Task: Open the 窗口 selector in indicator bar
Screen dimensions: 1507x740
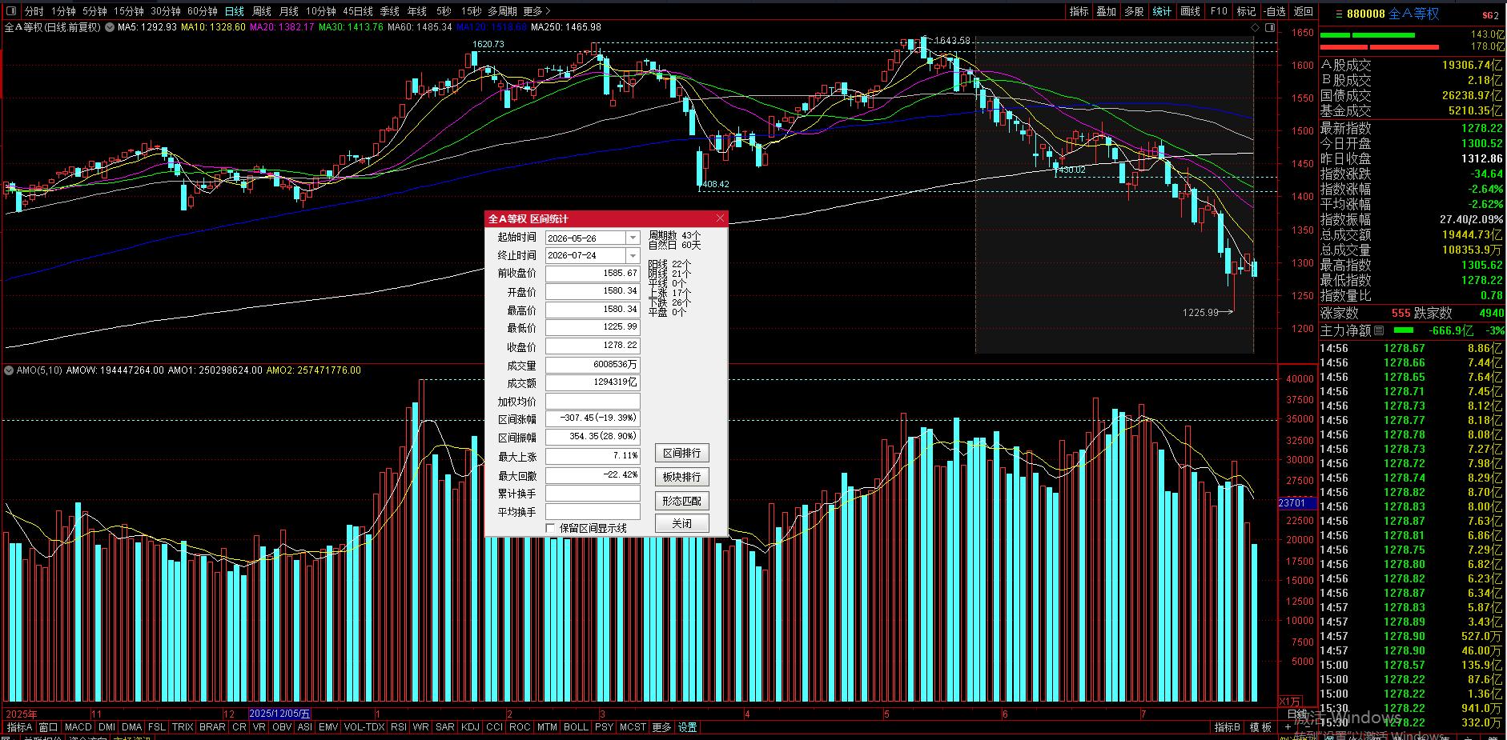Action: click(48, 727)
